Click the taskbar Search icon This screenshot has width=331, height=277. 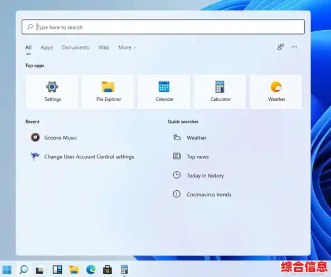(24, 269)
